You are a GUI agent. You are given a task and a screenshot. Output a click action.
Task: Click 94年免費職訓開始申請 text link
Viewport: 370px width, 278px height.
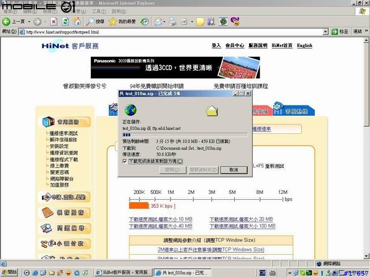(x=157, y=86)
